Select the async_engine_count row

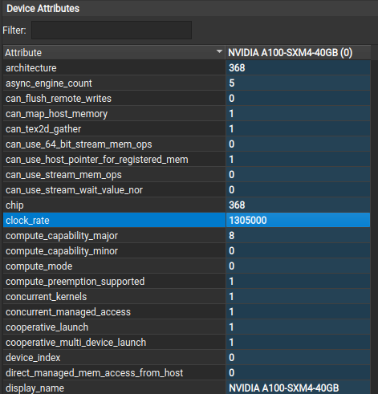pyautogui.click(x=187, y=83)
